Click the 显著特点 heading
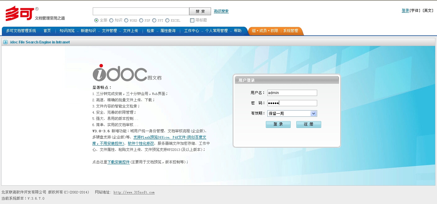 tap(102, 88)
